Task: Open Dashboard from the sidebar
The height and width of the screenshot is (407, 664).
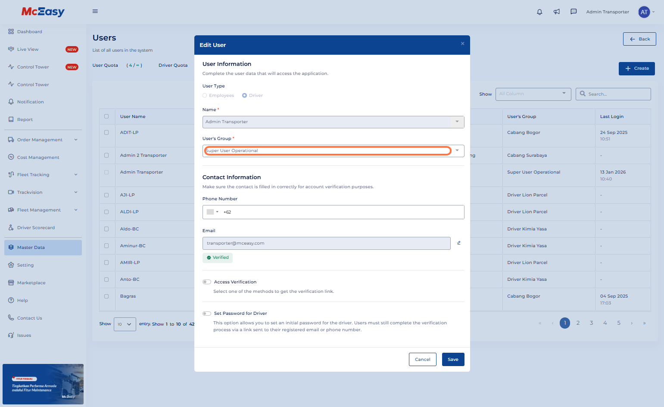Action: [x=29, y=32]
